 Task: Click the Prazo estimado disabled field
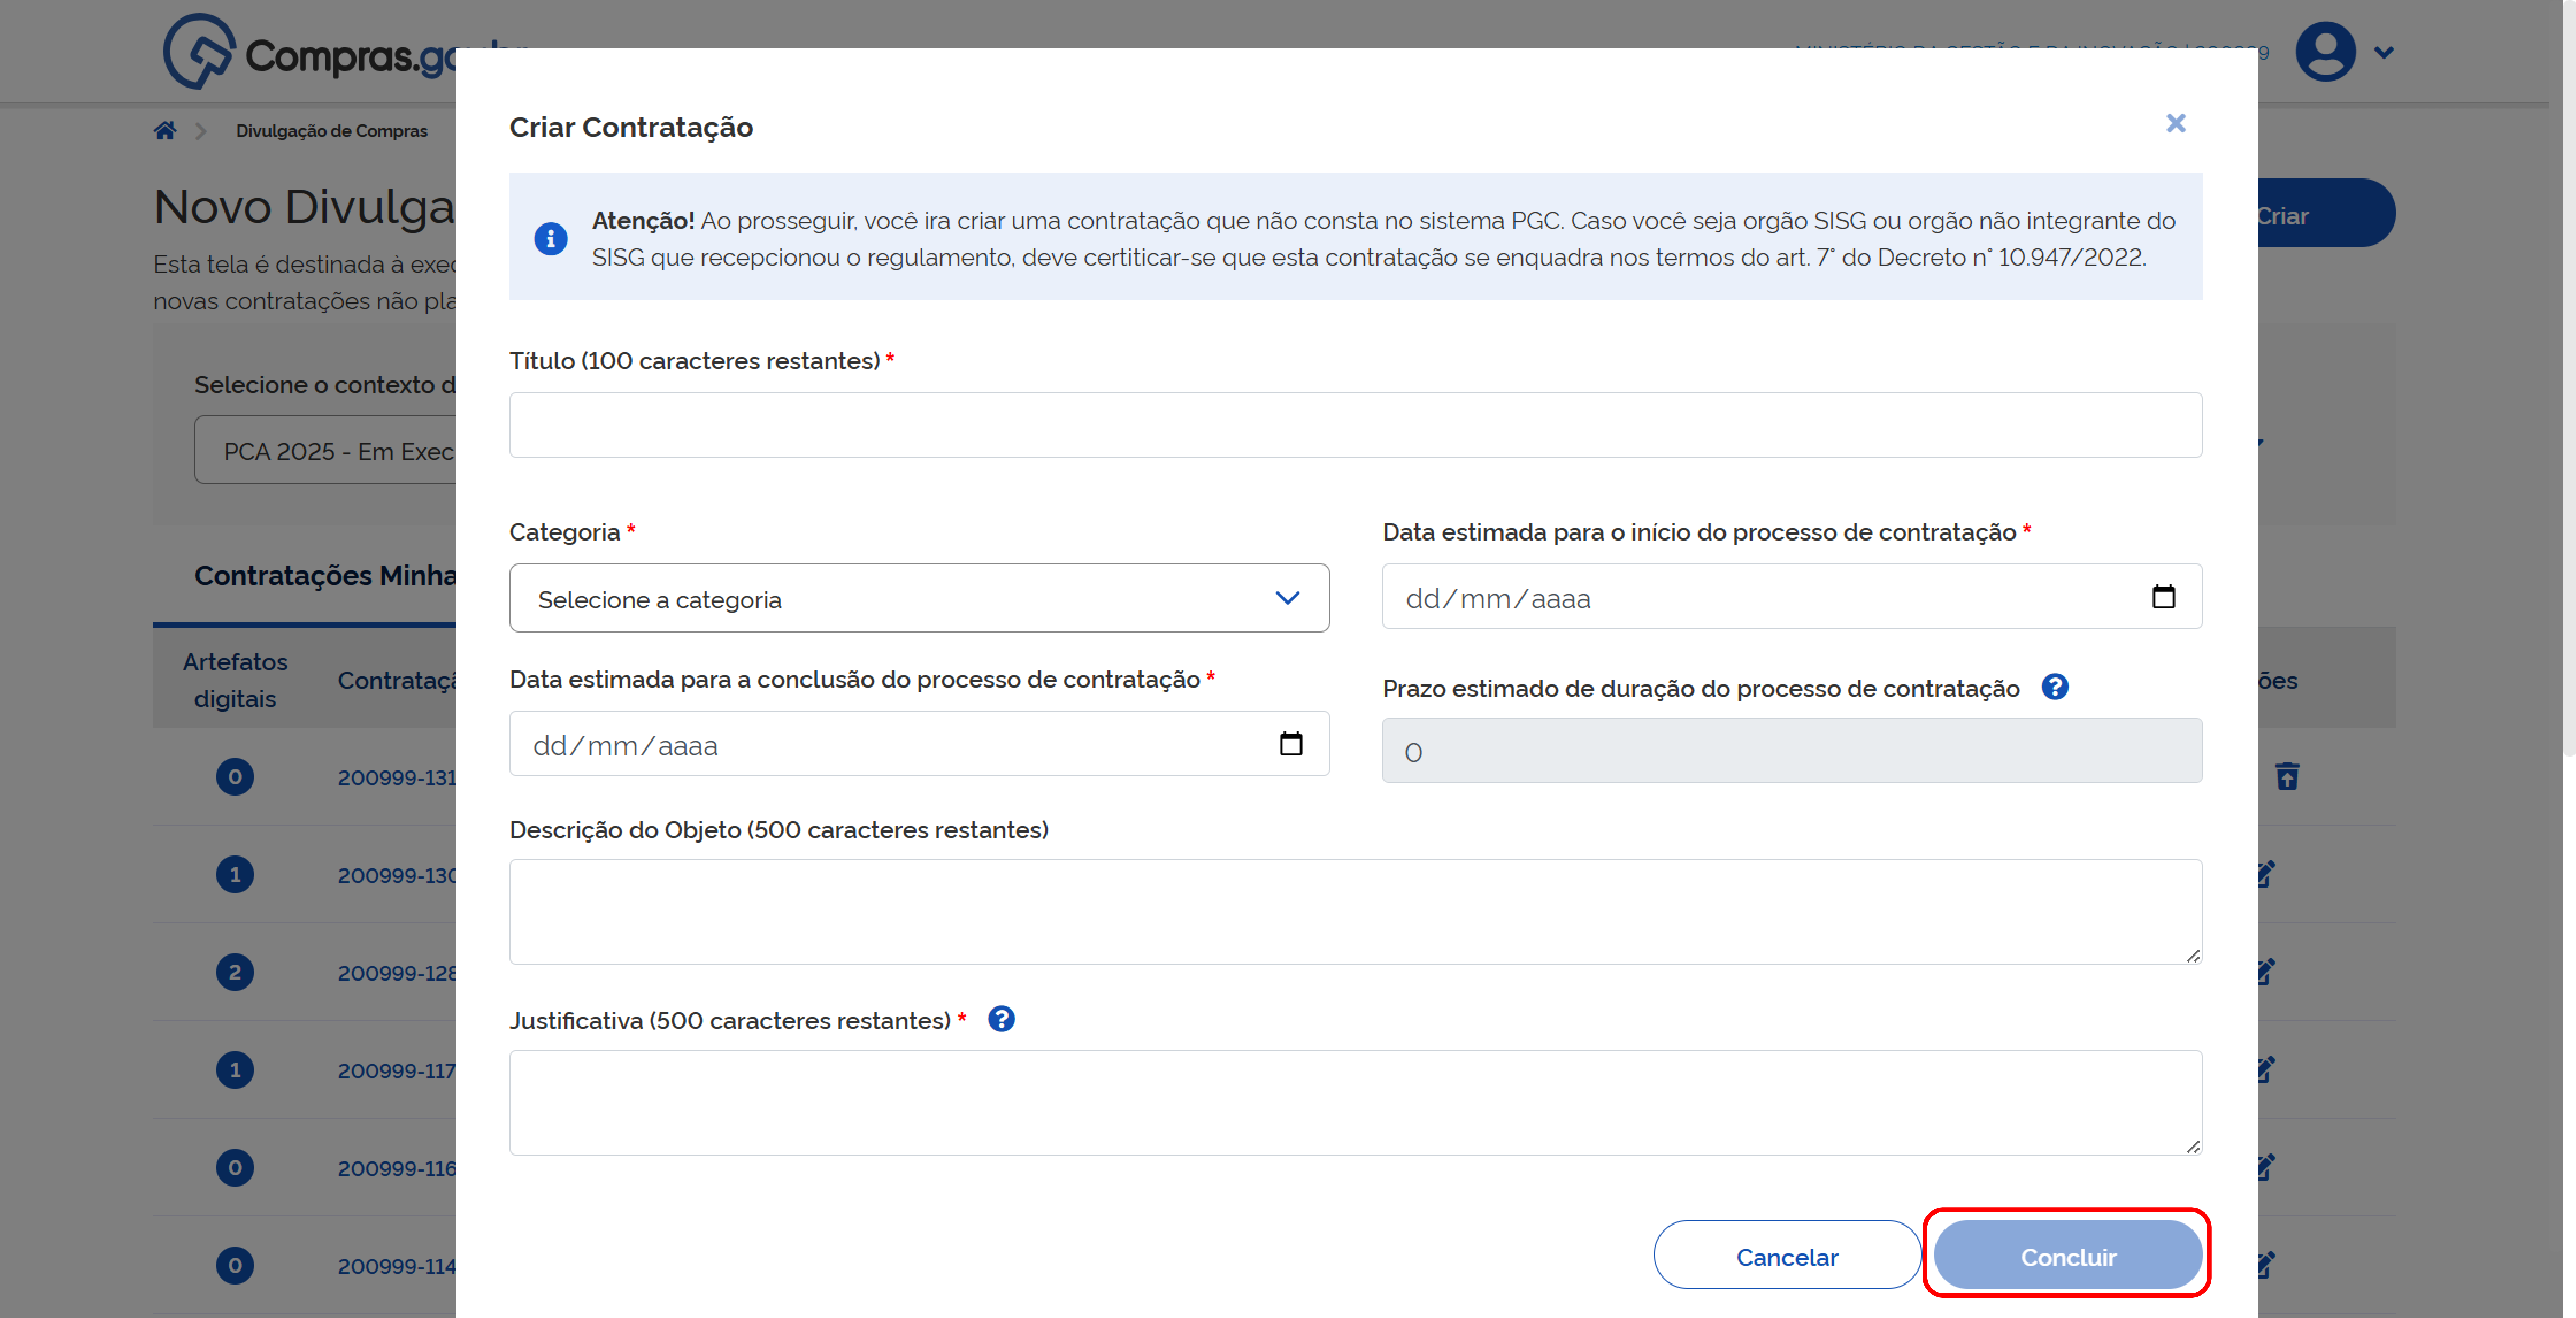(x=1792, y=750)
